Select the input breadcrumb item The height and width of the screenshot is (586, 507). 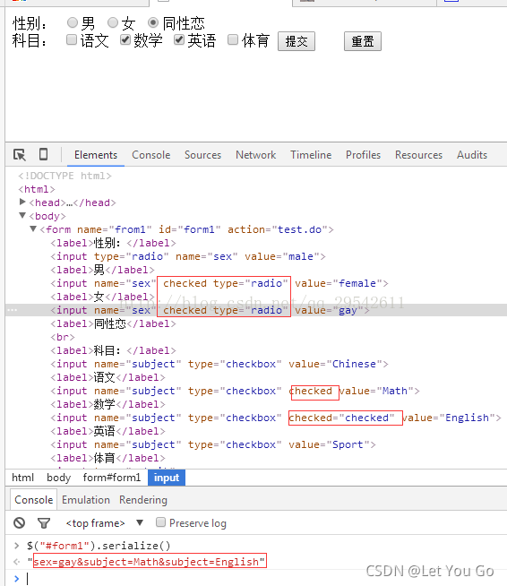[167, 478]
